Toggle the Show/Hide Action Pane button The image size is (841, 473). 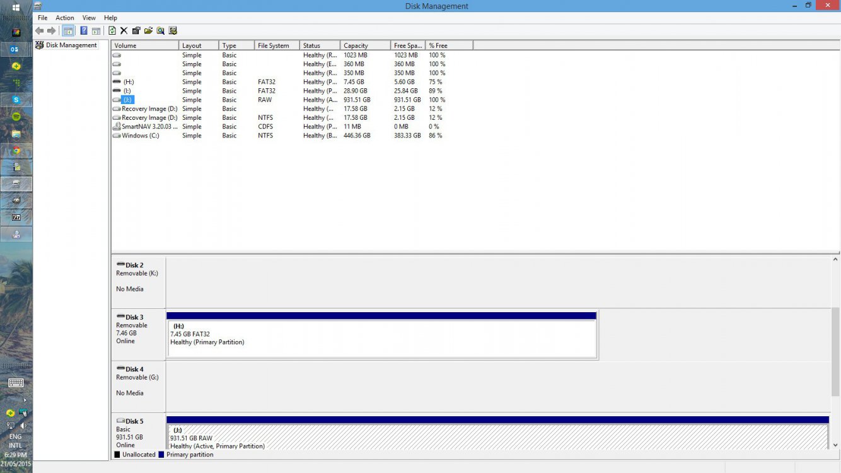[x=96, y=30]
